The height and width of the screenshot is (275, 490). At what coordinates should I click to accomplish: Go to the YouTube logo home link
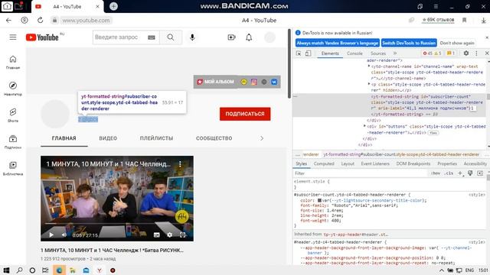coord(42,37)
